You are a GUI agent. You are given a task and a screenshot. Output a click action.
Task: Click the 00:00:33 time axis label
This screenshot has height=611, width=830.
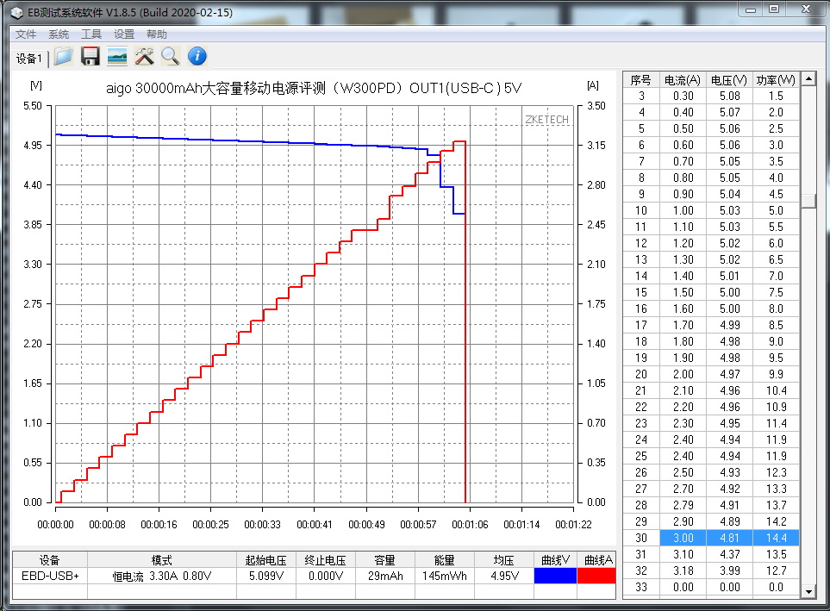coord(262,525)
